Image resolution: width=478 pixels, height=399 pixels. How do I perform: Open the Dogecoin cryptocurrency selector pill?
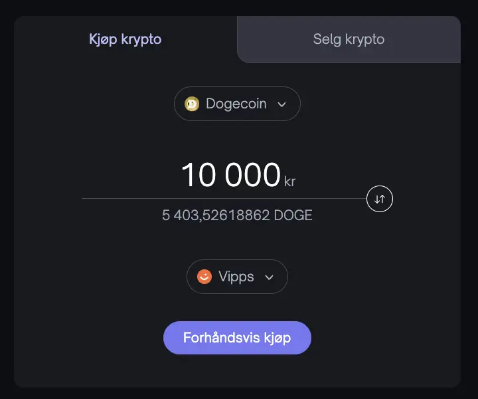click(x=237, y=104)
